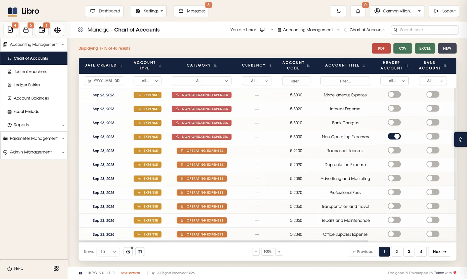Open the apps grid icon beside Help
Screen dimensions: 467x279
(56, 268)
